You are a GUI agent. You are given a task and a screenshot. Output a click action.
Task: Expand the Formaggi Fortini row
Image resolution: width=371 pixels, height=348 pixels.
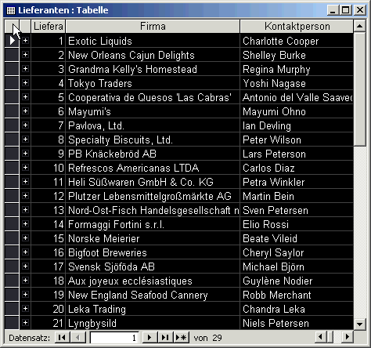25,224
